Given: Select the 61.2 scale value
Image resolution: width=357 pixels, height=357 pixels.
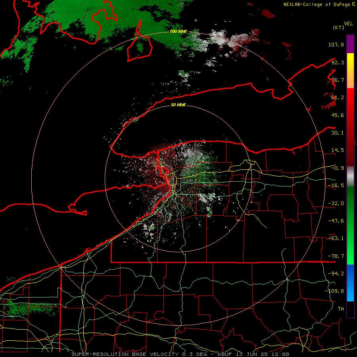Looking at the screenshot, I should [x=338, y=97].
